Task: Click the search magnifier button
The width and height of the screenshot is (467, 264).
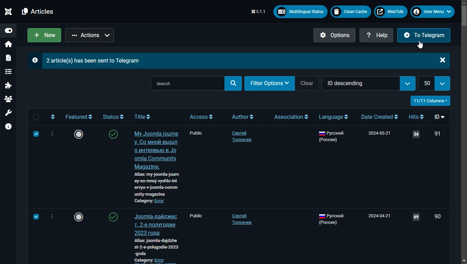Action: [x=233, y=83]
